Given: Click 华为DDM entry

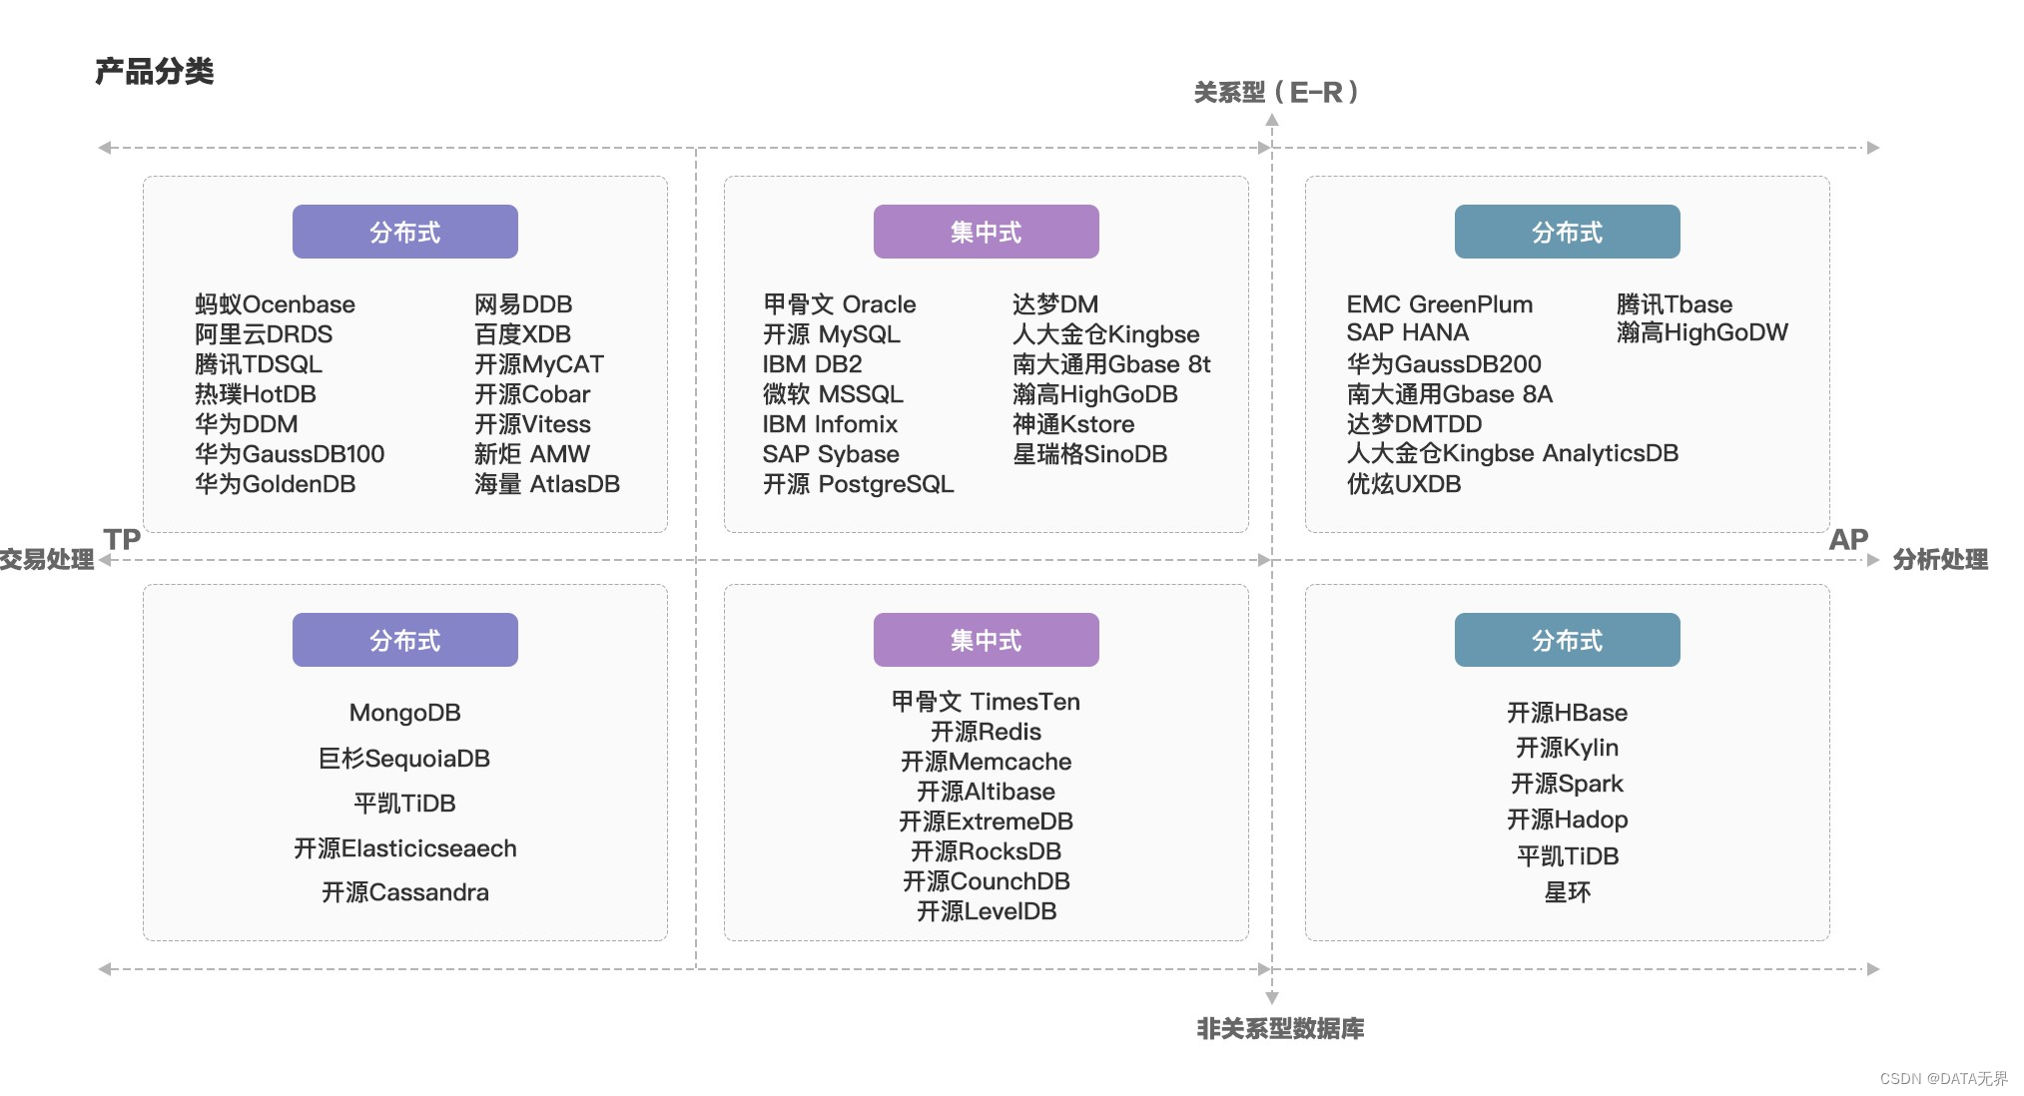Looking at the screenshot, I should (x=247, y=424).
